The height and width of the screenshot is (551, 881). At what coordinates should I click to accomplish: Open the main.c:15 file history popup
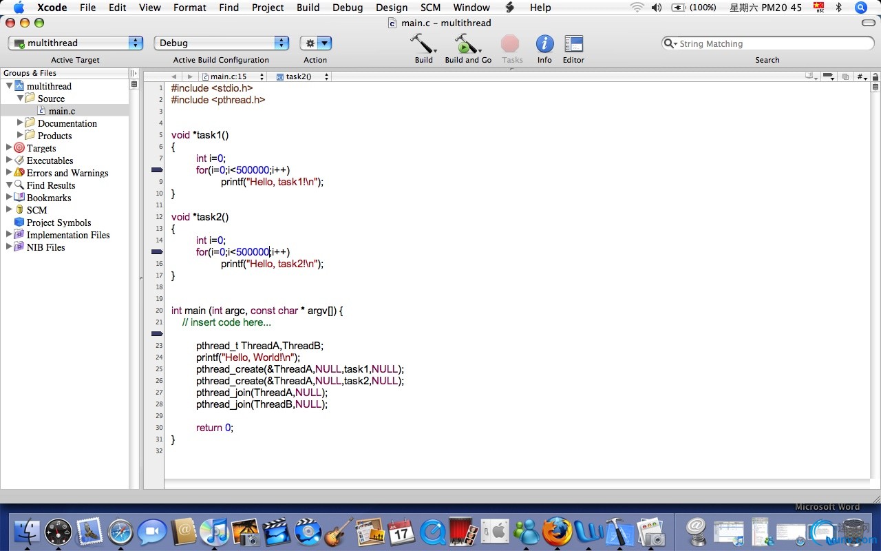coord(233,76)
